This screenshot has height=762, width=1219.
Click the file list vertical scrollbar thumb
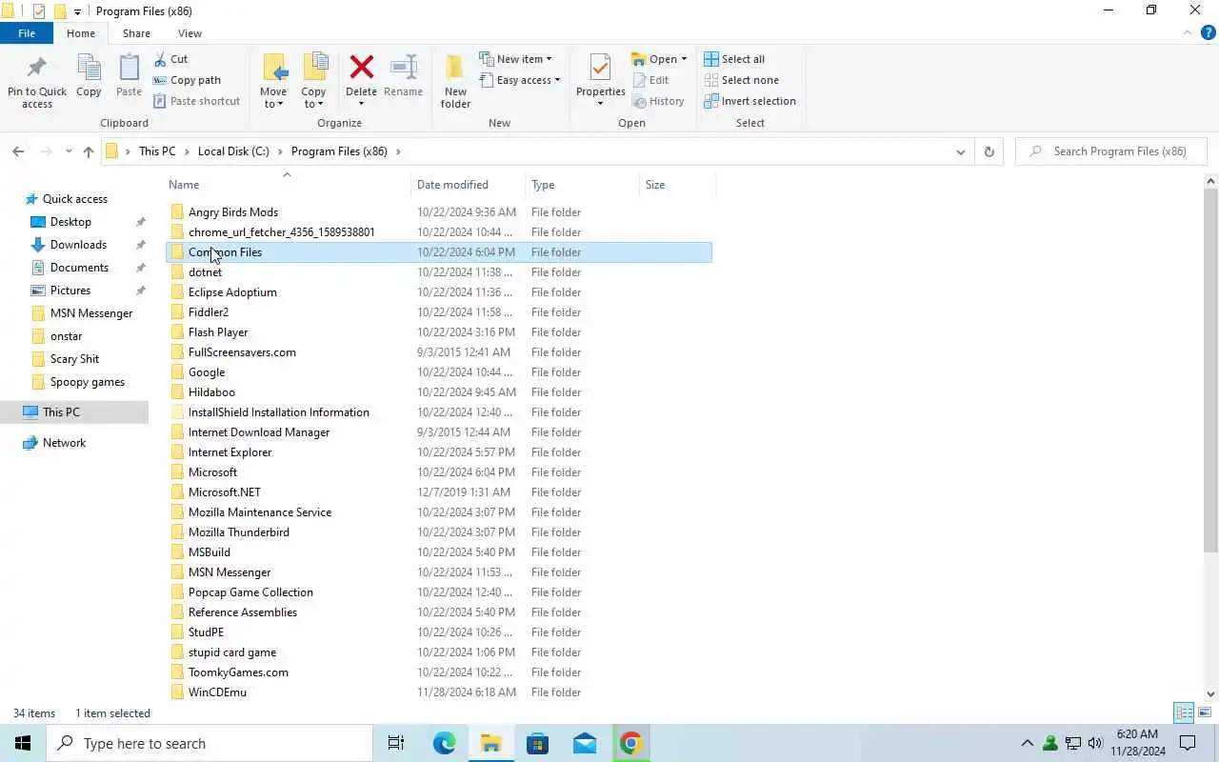tap(1211, 371)
